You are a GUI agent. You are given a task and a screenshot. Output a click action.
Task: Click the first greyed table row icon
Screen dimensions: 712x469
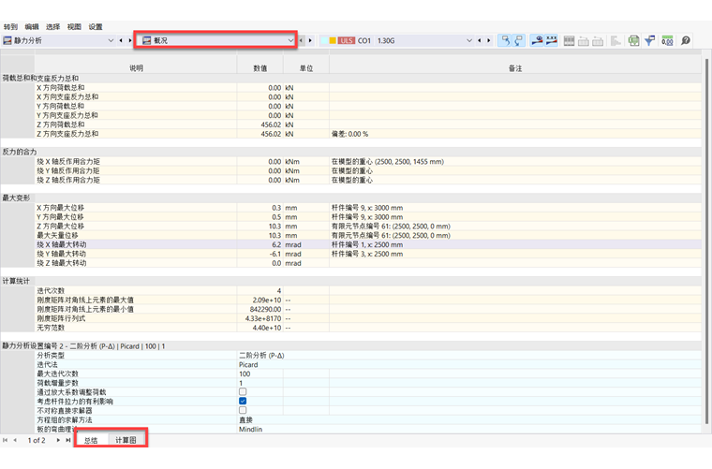[584, 41]
